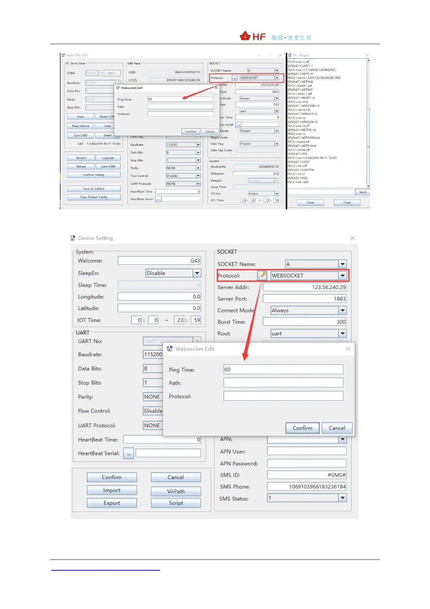430x609 pixels.
Task: Open the WEBSOCKET protocol dropdown in Device Setting
Action: [343, 276]
